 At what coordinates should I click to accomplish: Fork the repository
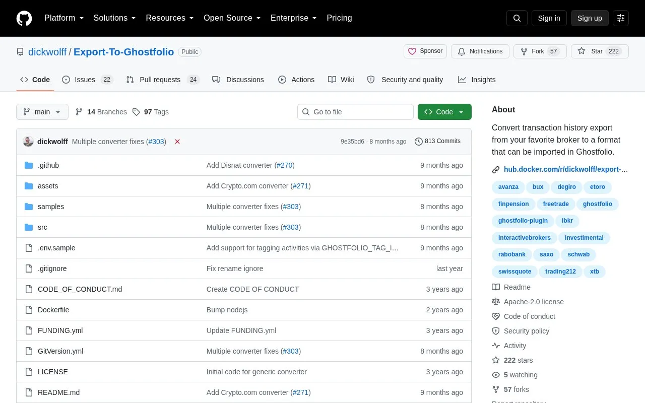[x=540, y=51]
